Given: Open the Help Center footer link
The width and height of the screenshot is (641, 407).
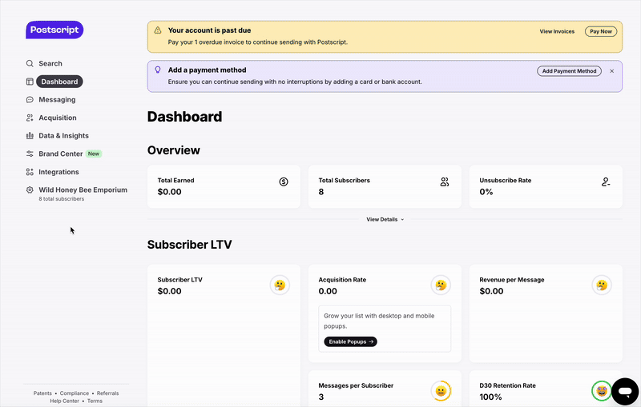Looking at the screenshot, I should coord(64,401).
